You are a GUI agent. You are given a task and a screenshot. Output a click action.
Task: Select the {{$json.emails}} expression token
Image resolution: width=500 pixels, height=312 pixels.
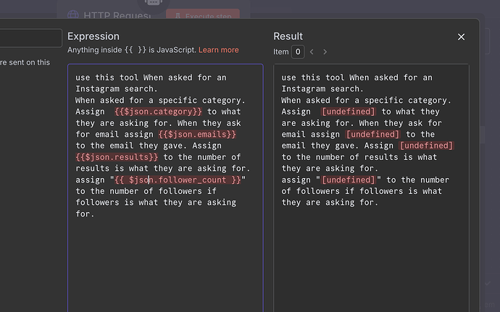197,134
